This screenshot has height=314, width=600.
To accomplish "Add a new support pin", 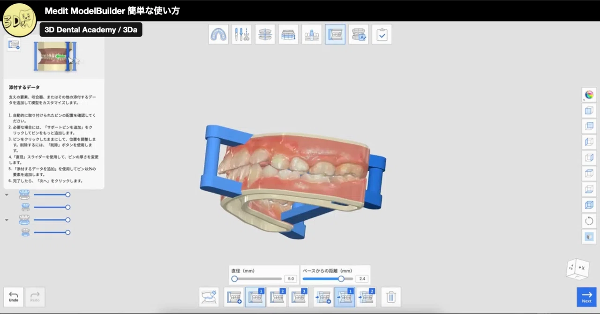I will pos(234,297).
